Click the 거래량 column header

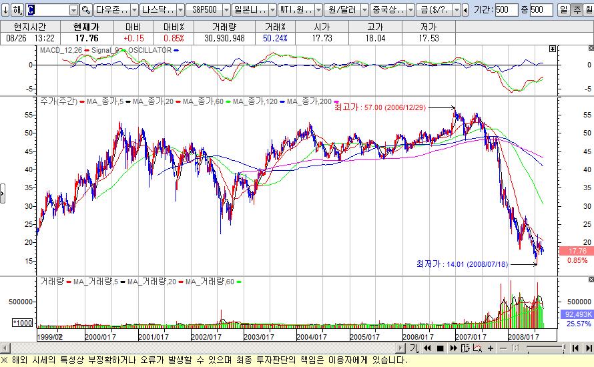(x=218, y=27)
